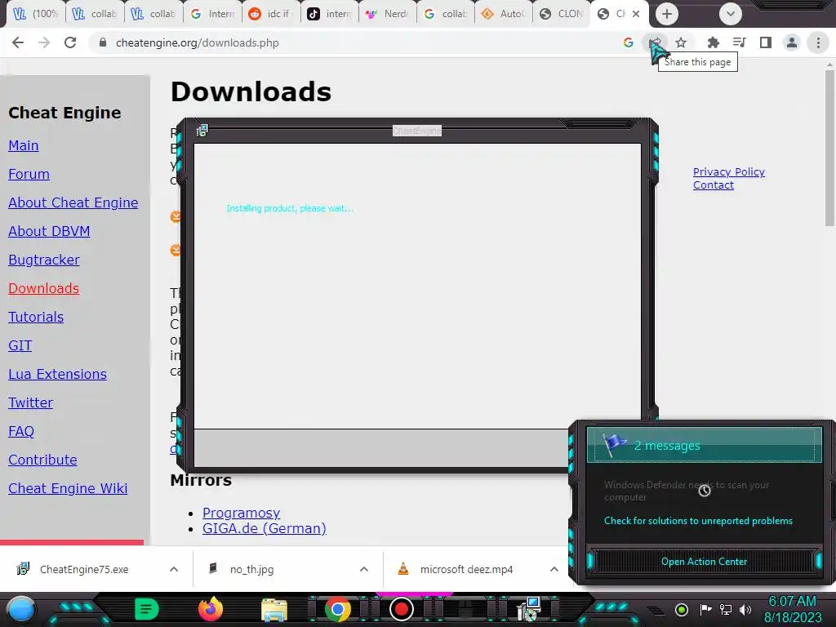Viewport: 836px width, 627px height.
Task: Open the Contact link
Action: [x=714, y=185]
